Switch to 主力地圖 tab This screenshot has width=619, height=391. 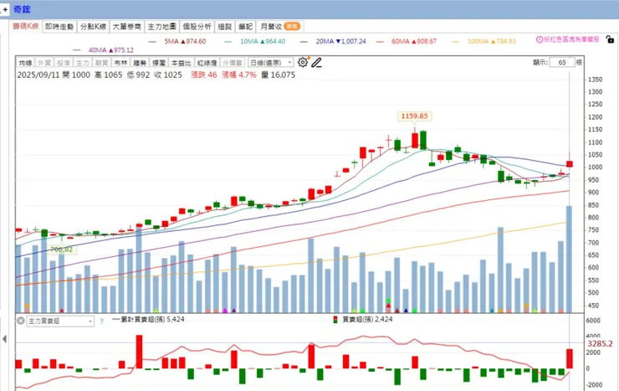click(161, 27)
